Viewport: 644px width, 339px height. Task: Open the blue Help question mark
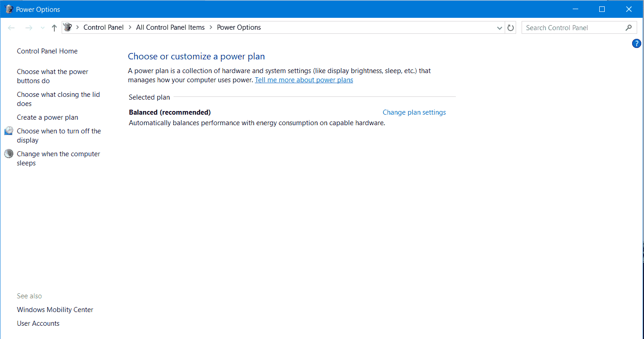[x=637, y=43]
